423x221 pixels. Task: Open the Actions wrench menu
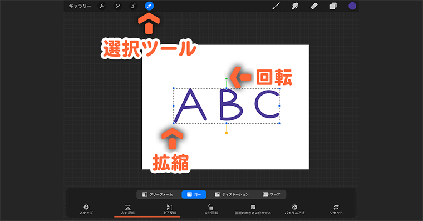point(102,6)
